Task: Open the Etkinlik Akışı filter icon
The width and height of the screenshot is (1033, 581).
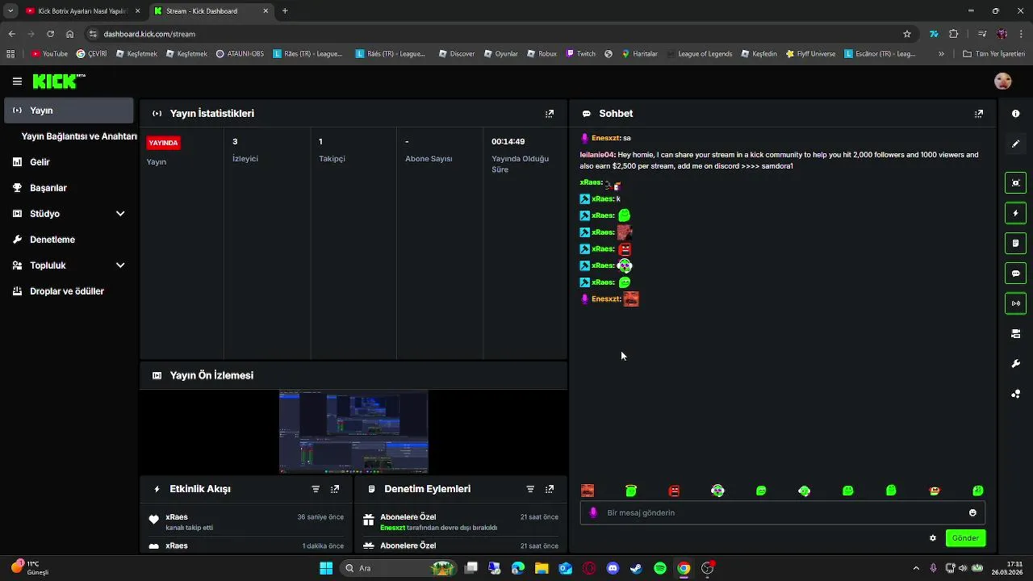Action: click(316, 489)
